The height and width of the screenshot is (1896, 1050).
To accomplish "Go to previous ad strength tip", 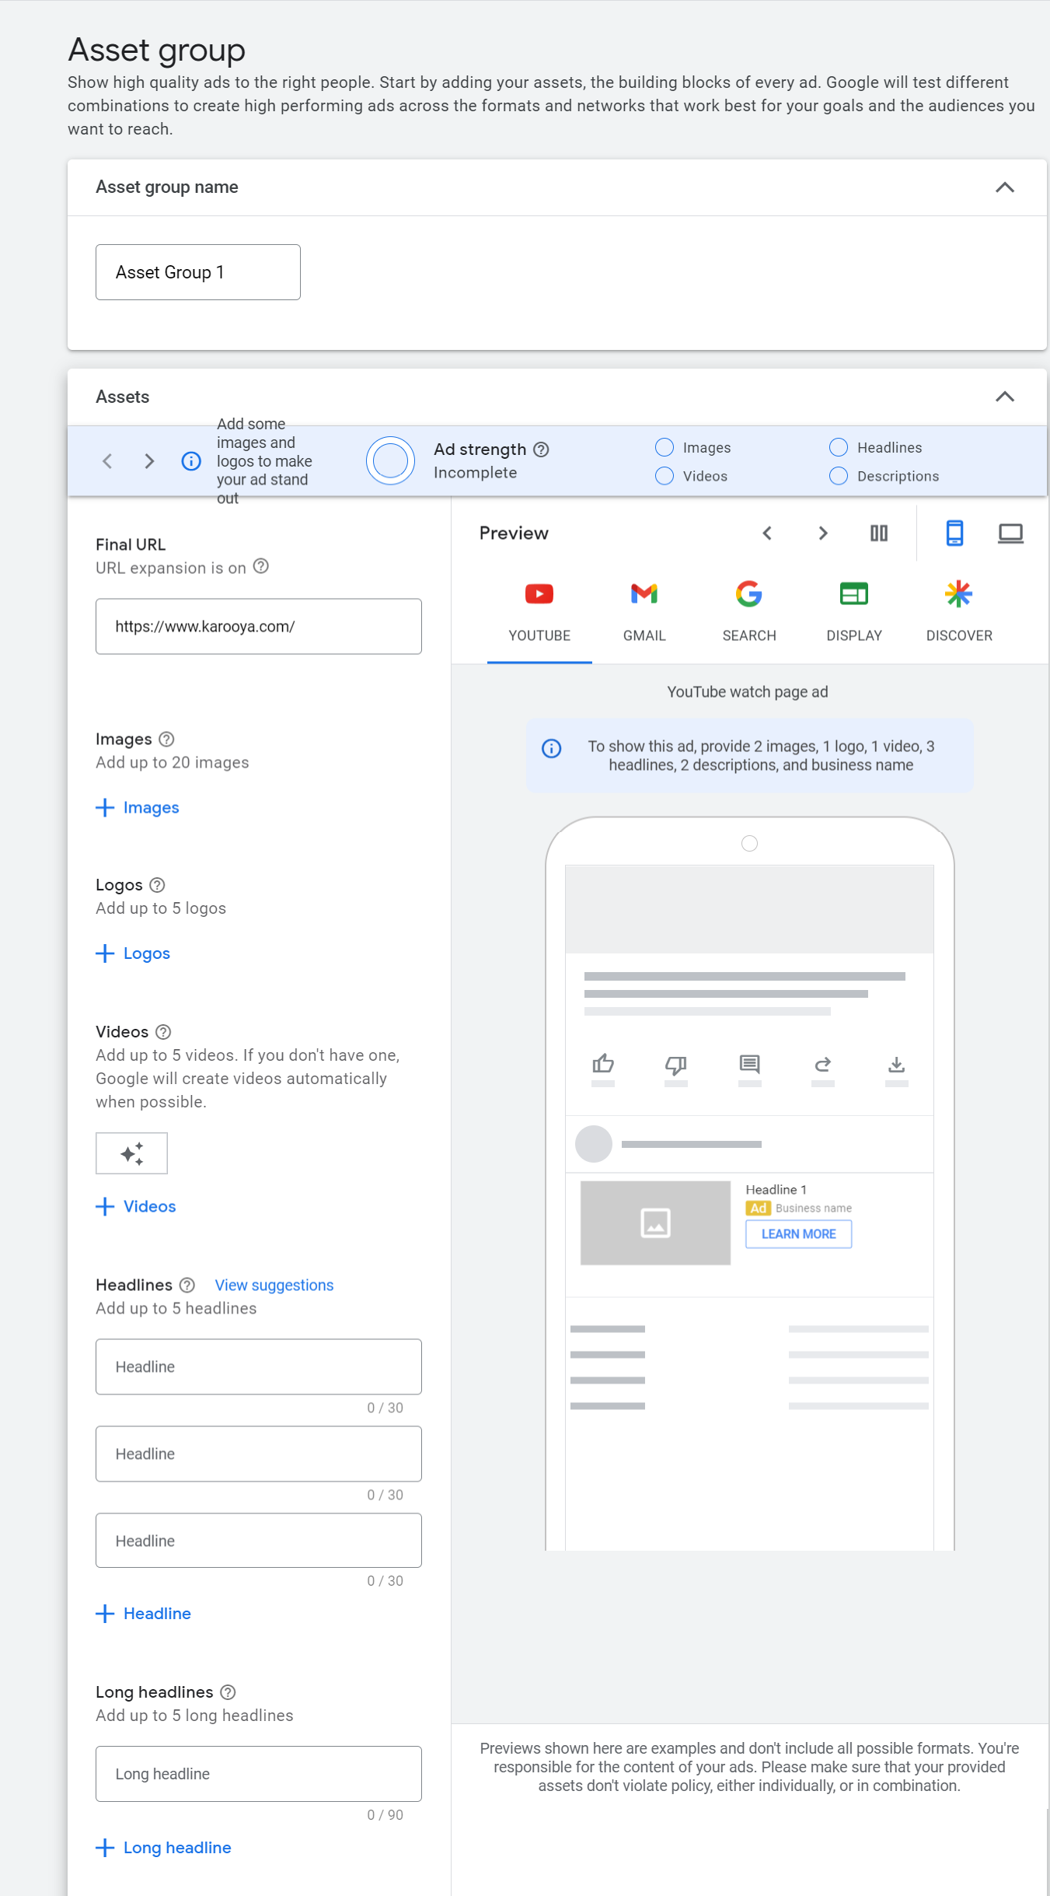I will [108, 461].
